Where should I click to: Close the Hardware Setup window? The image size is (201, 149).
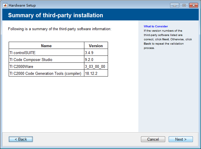(x=193, y=5)
